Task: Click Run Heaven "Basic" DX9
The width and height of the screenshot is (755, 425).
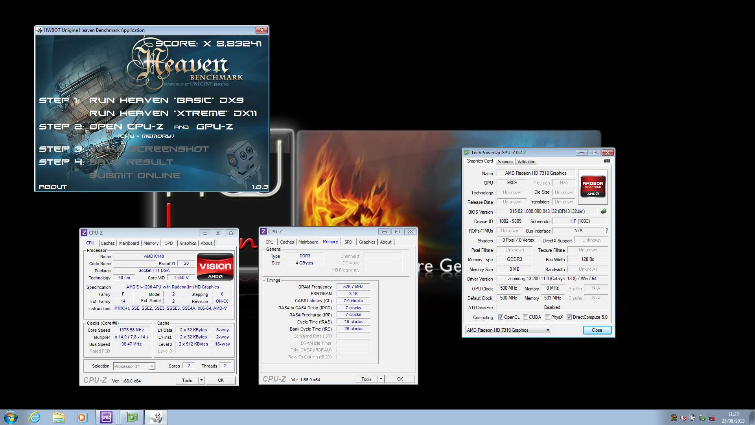Action: click(166, 100)
